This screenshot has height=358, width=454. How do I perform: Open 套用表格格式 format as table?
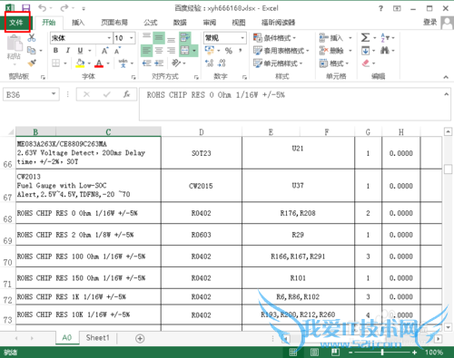tap(281, 51)
